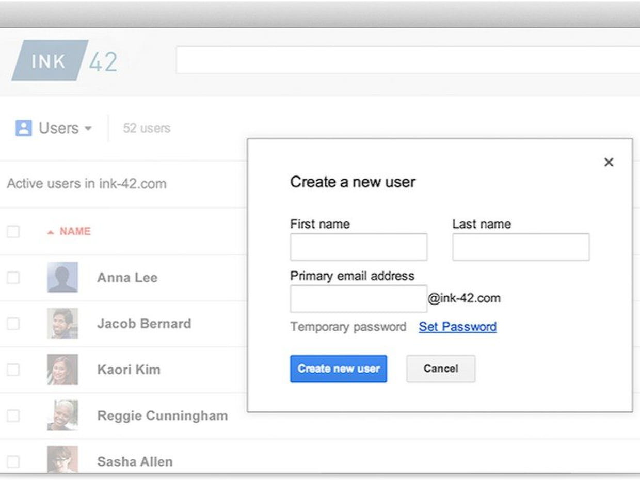The width and height of the screenshot is (640, 480).
Task: Toggle the select-all checkbox in header
Action: pos(13,232)
